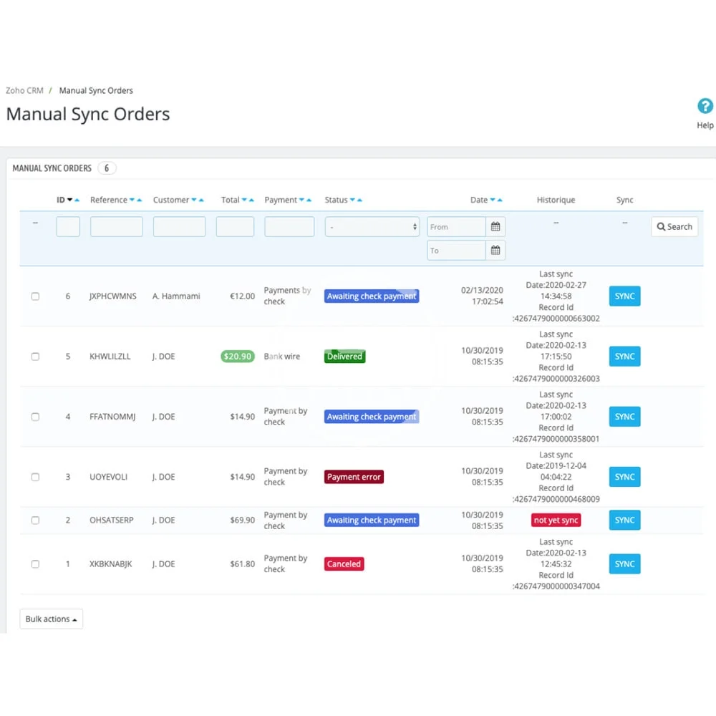The width and height of the screenshot is (716, 716).
Task: Sort Customer column ascending arrow
Action: (x=201, y=200)
